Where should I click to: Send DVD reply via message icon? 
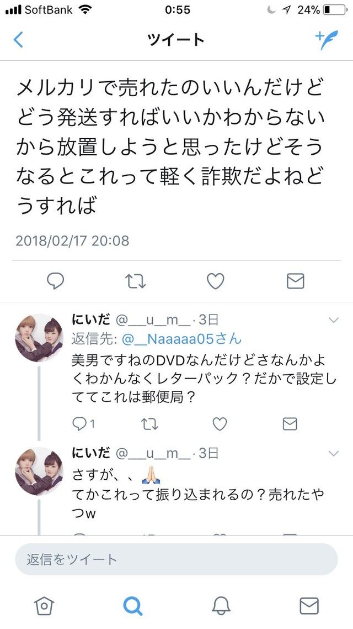[290, 424]
